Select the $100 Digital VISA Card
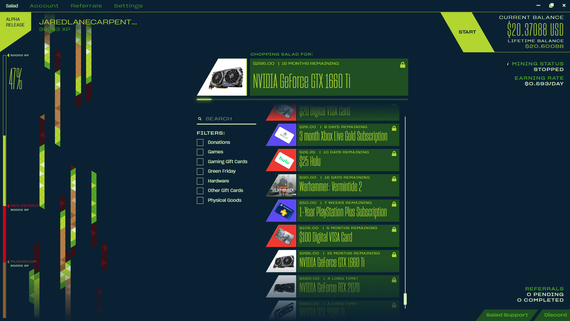570x321 pixels. 348,236
